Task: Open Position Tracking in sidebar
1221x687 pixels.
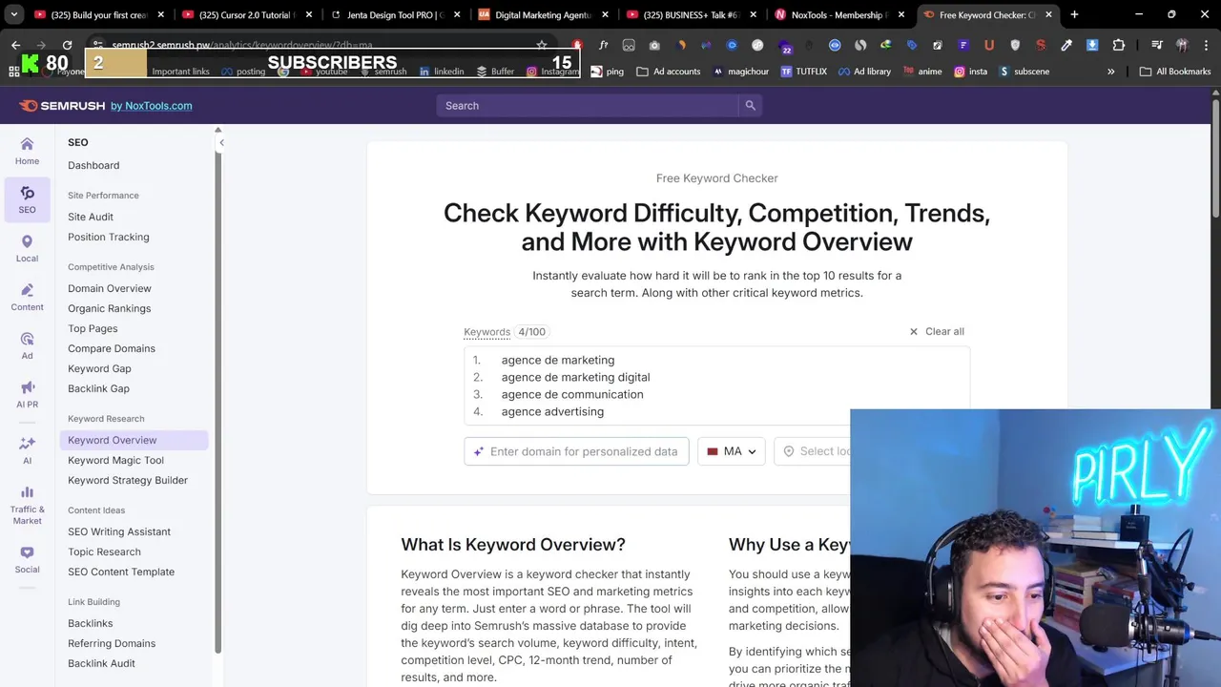Action: 109,237
